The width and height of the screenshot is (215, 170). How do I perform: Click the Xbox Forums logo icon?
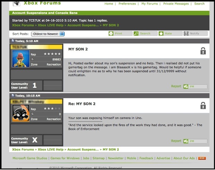pyautogui.click(x=16, y=3)
